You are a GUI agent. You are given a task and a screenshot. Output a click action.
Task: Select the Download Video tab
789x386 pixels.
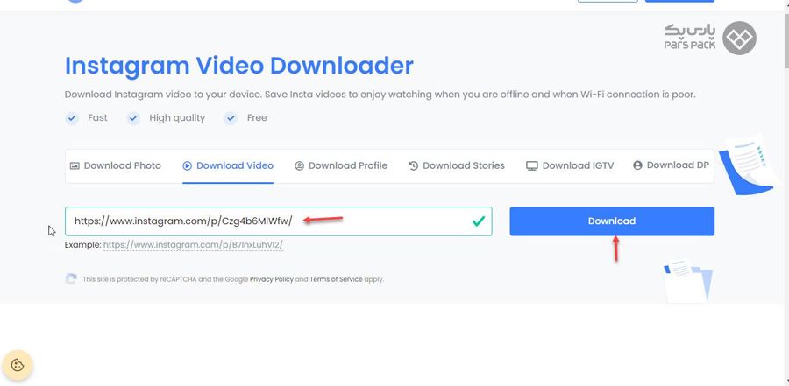[x=228, y=165]
